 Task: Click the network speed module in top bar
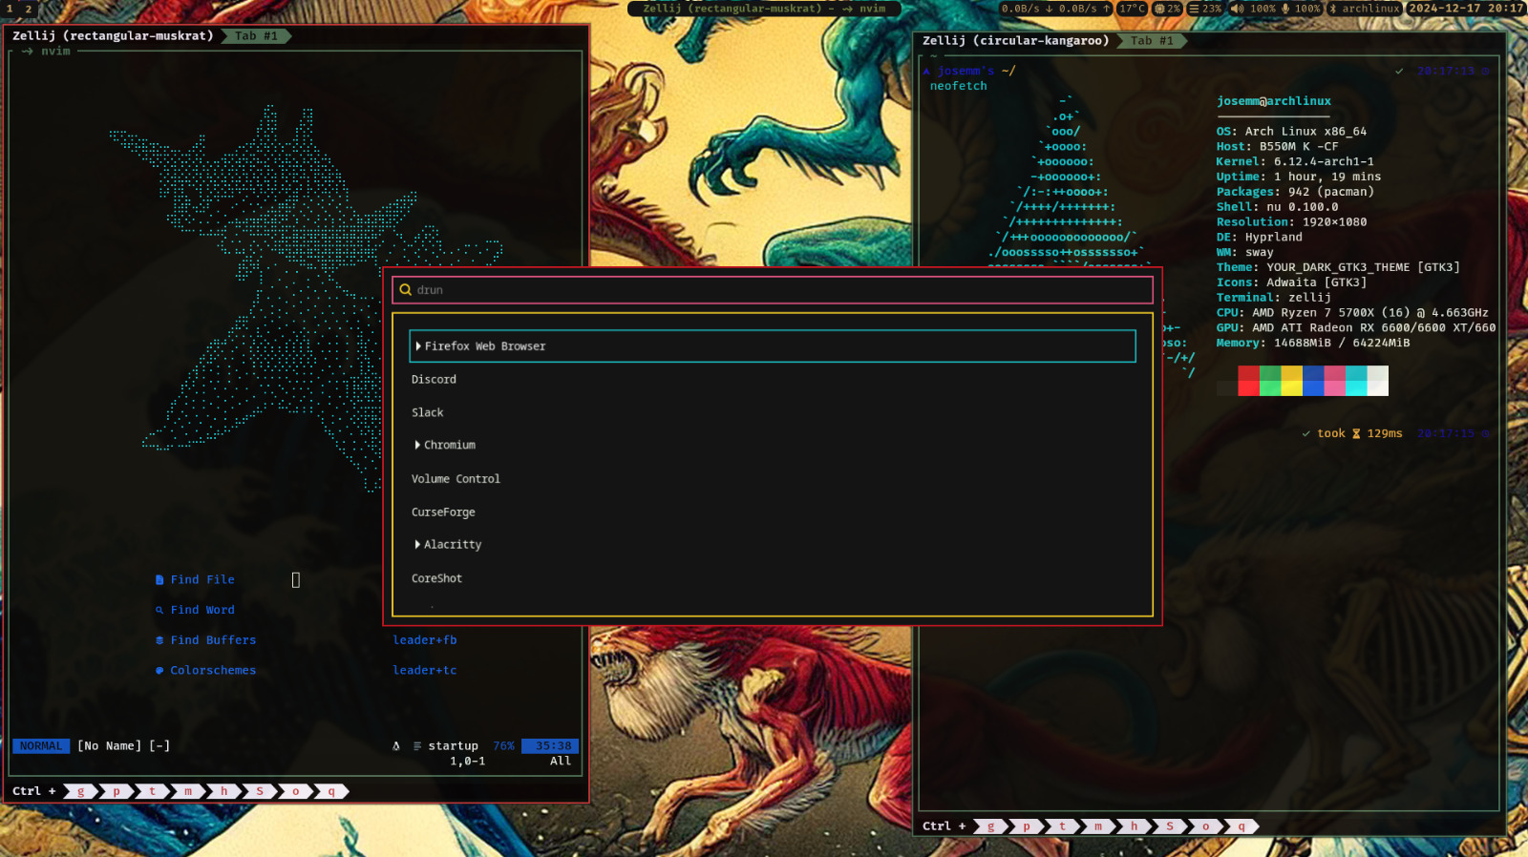click(1056, 9)
